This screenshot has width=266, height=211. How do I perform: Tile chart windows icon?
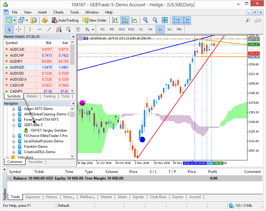pos(165,20)
